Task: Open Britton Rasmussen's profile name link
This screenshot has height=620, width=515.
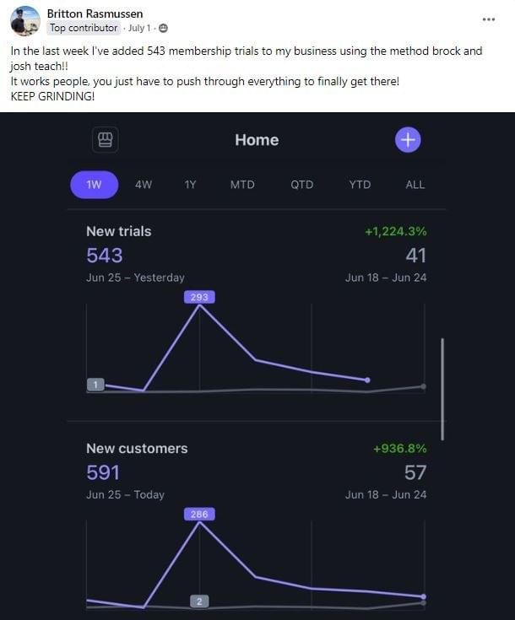Action: point(95,13)
